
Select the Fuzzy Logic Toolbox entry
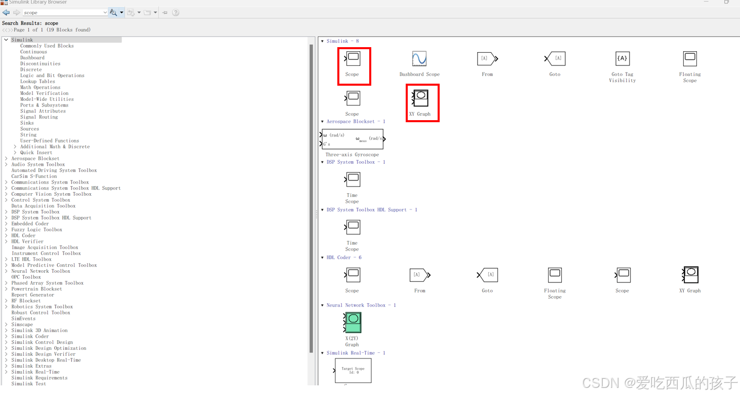tap(37, 230)
